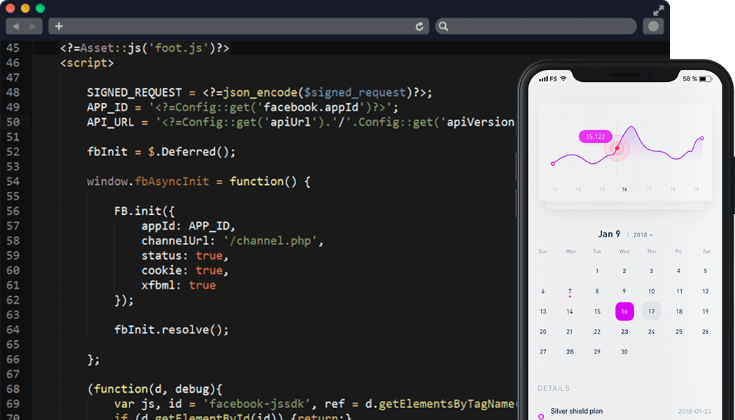The height and width of the screenshot is (420, 735).
Task: Click the round gray button beside the search field
Action: (x=653, y=27)
